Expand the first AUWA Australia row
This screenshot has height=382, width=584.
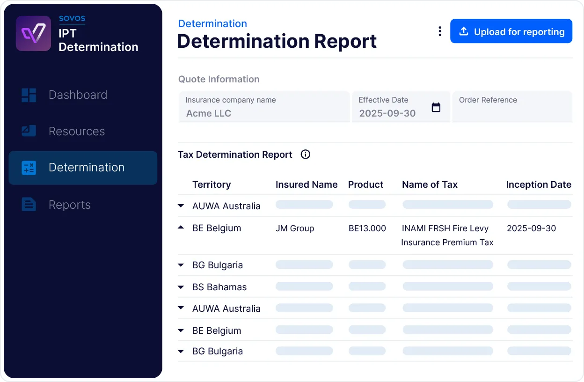pyautogui.click(x=181, y=206)
